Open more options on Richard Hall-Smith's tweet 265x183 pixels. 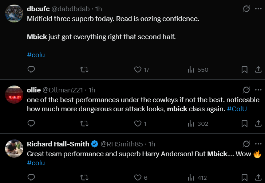pyautogui.click(x=258, y=144)
